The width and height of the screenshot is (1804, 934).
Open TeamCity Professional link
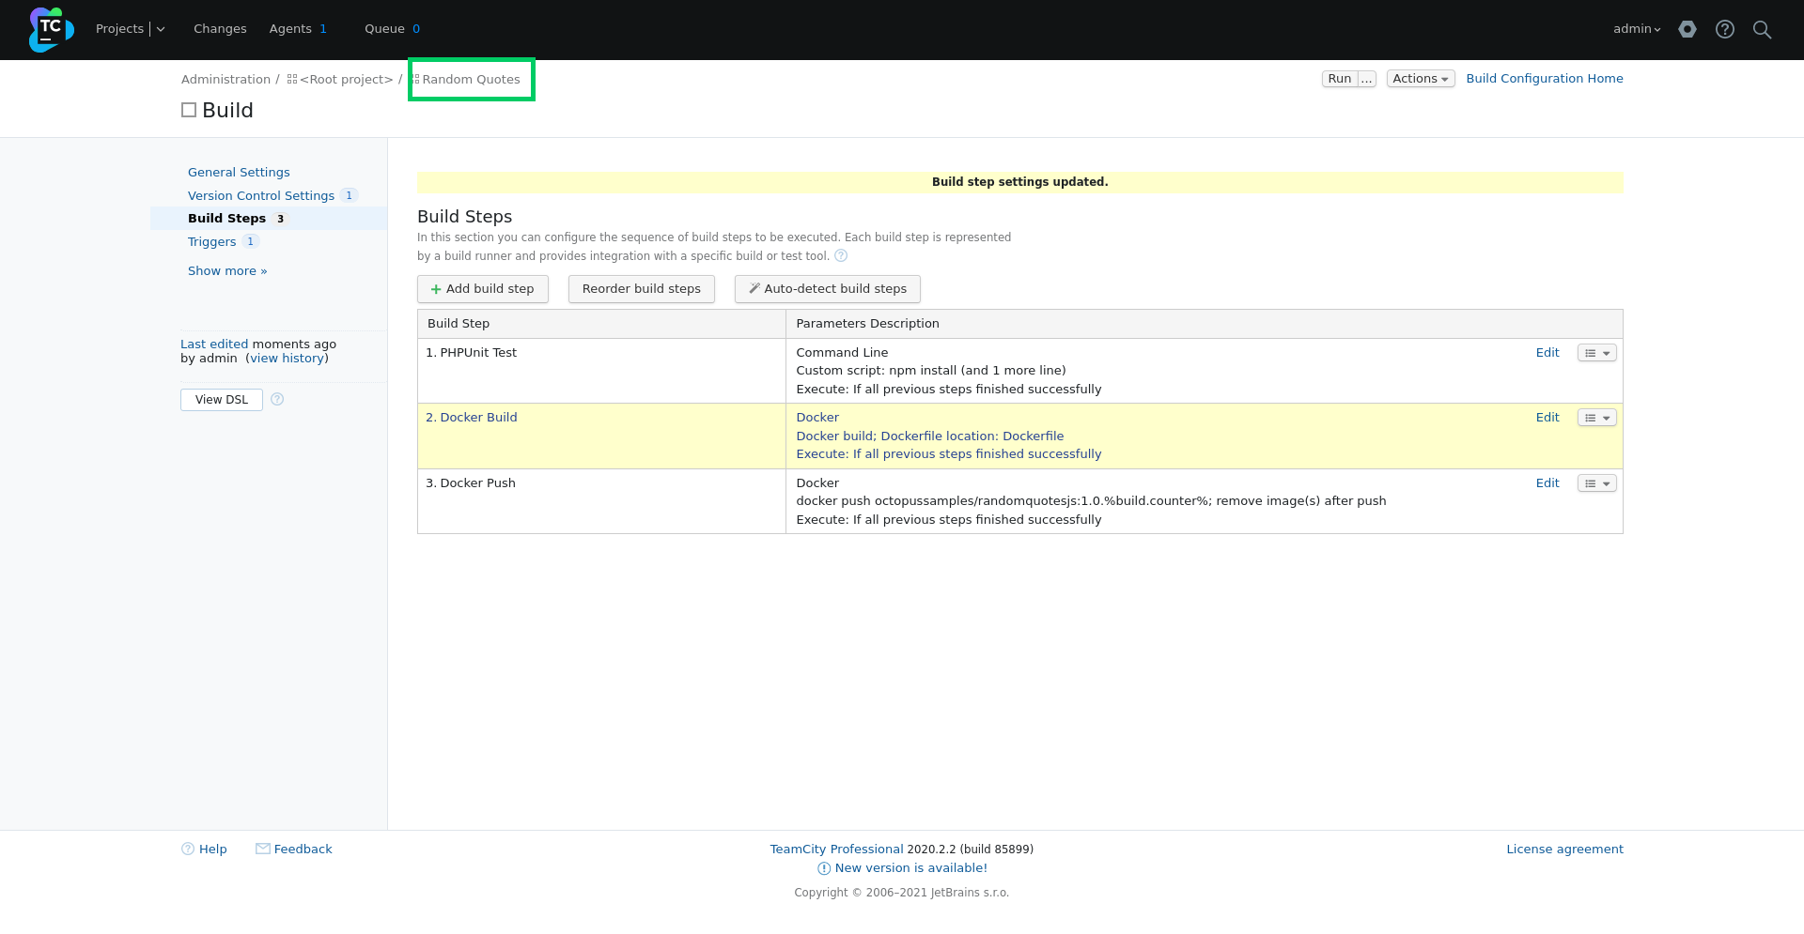[836, 850]
